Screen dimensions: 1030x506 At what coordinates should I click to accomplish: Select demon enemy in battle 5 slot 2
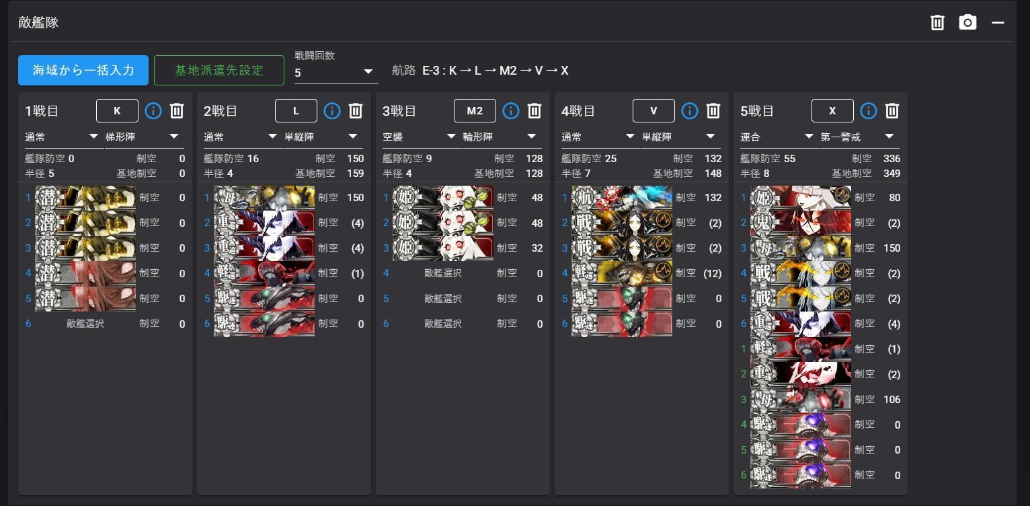pyautogui.click(x=801, y=223)
